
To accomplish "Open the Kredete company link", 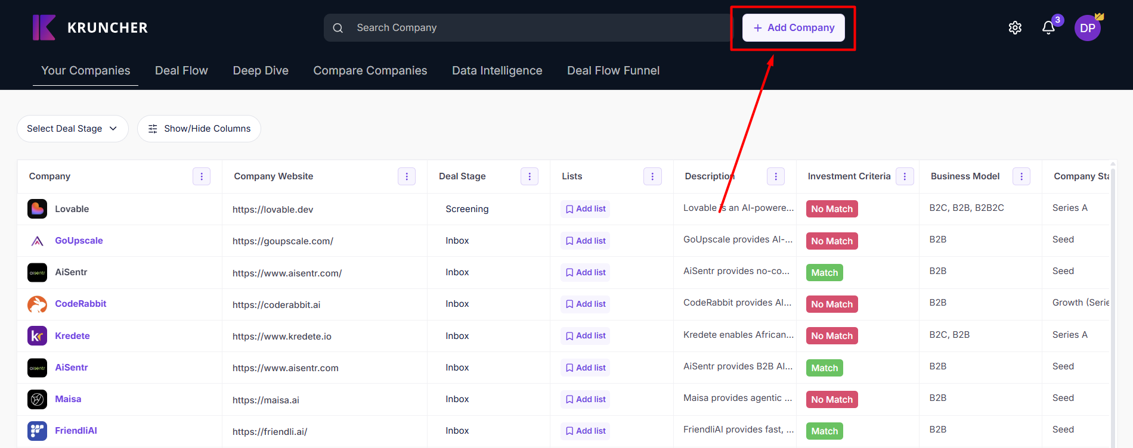I will click(72, 336).
